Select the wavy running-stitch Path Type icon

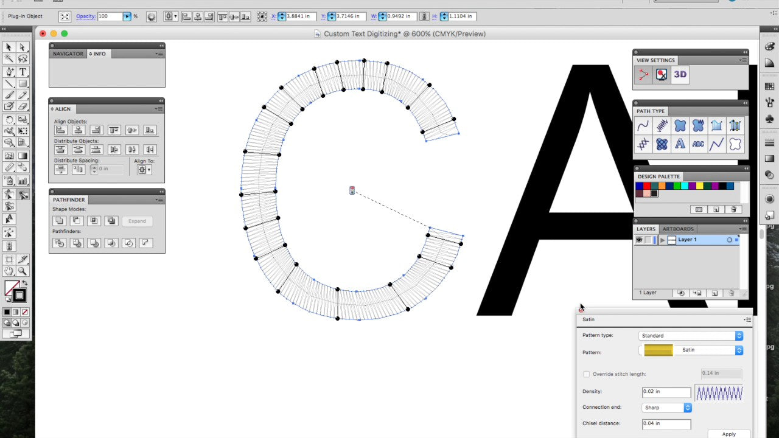tap(643, 125)
